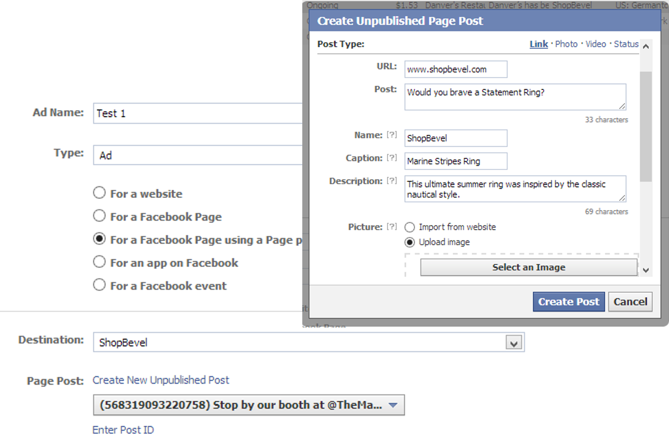Image resolution: width=669 pixels, height=444 pixels.
Task: Open the Name field help tooltip
Action: (393, 135)
